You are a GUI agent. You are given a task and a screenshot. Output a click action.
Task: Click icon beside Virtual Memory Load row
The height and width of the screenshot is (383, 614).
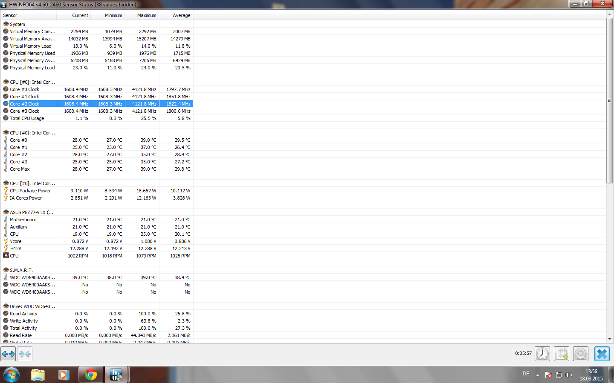[x=6, y=46]
